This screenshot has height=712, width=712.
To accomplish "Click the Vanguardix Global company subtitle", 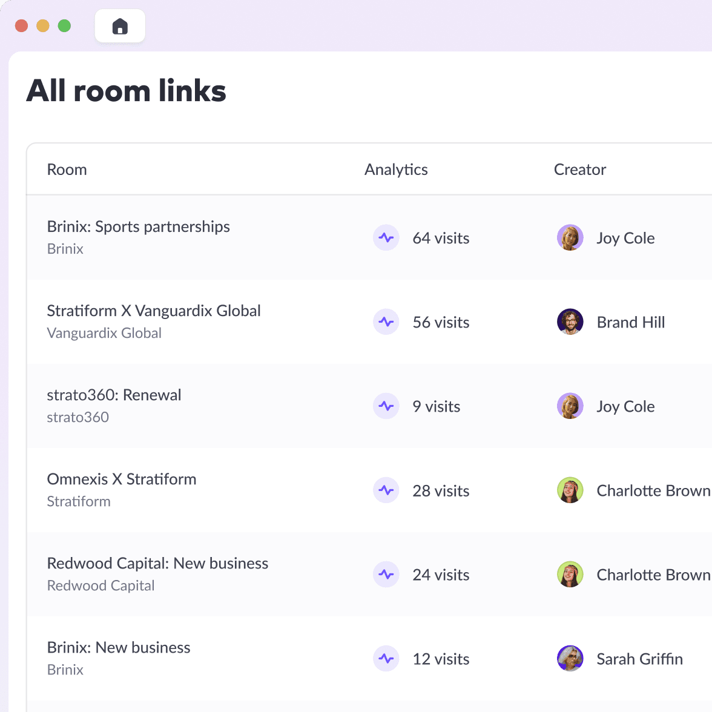I will (104, 333).
